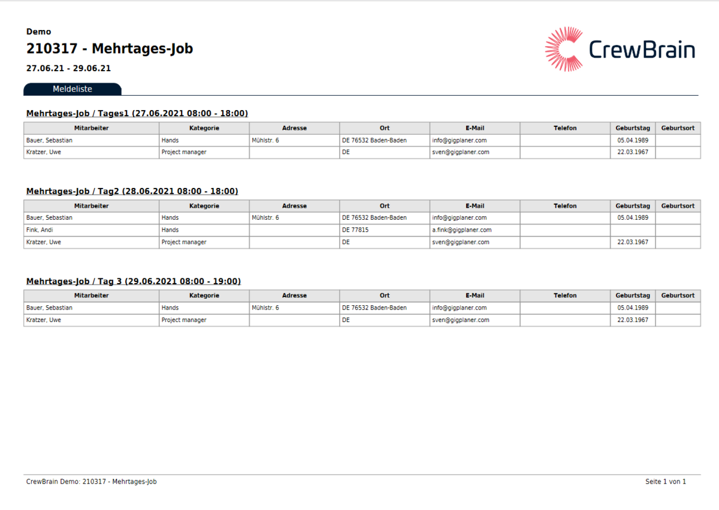The width and height of the screenshot is (719, 510).
Task: Open the Tag2 (28.06.2021) section heading
Action: (132, 191)
